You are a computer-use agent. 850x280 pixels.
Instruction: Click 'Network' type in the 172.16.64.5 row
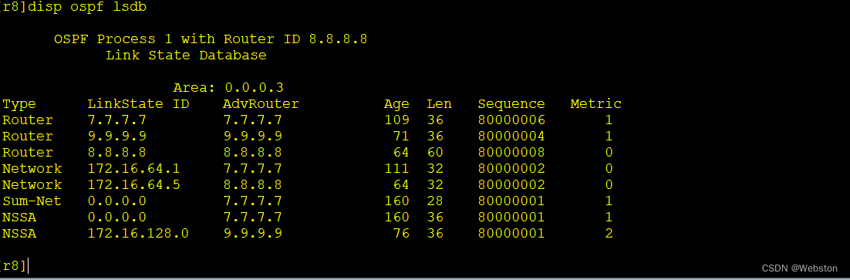(x=32, y=185)
